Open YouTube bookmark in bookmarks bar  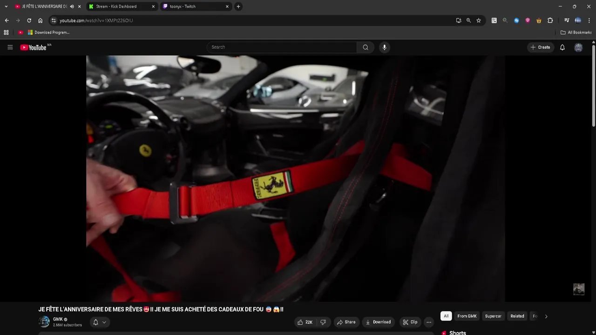(20, 33)
